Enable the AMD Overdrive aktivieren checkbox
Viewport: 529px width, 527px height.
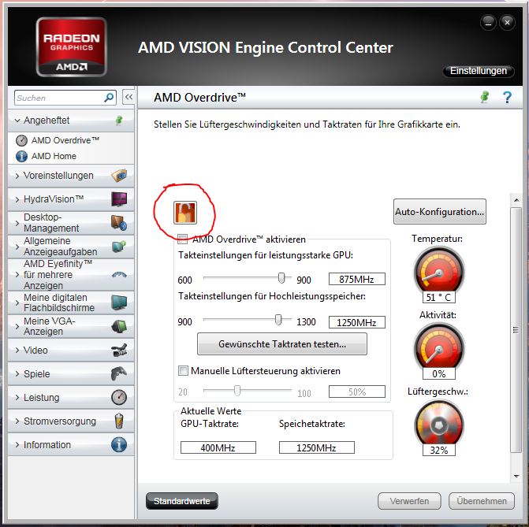(x=183, y=239)
